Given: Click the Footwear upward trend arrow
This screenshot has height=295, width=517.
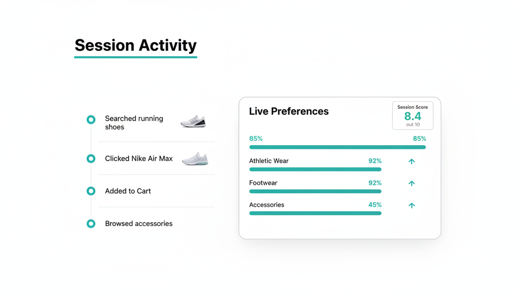Looking at the screenshot, I should point(412,183).
